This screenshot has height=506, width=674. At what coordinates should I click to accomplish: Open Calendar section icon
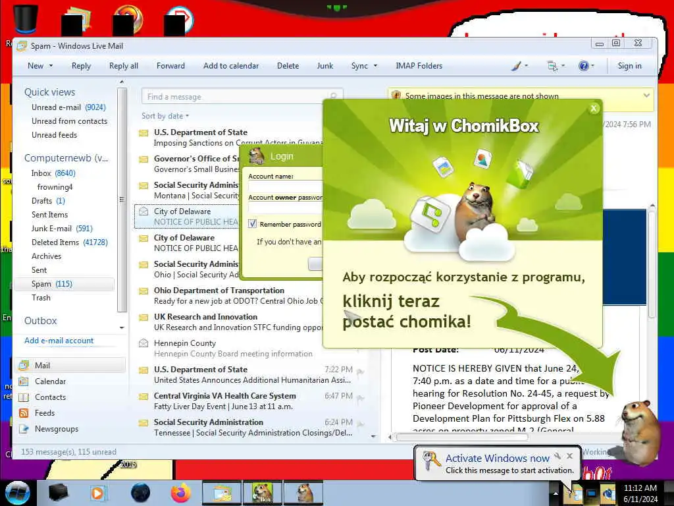coord(24,381)
